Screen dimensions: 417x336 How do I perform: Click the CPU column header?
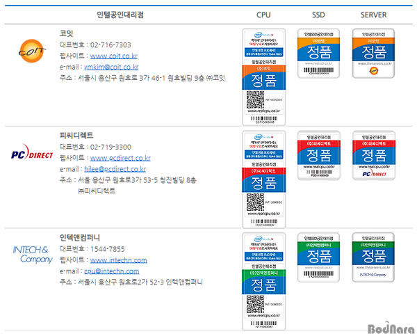[x=263, y=15]
